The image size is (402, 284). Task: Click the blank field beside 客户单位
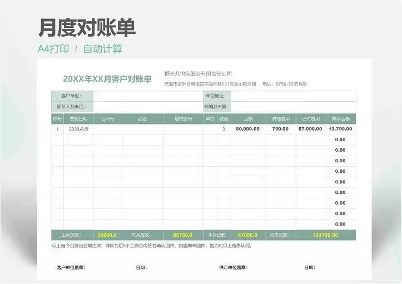tap(148, 96)
